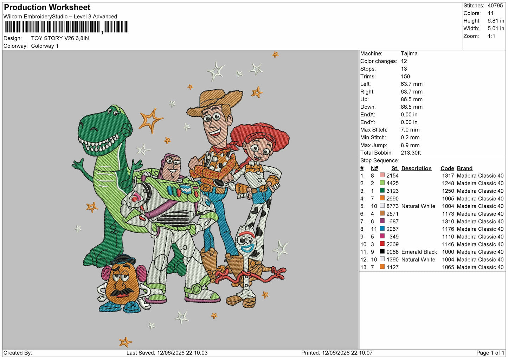Viewport: 508px width, 359px height.
Task: Click the 'Description' column header
Action: pos(416,168)
